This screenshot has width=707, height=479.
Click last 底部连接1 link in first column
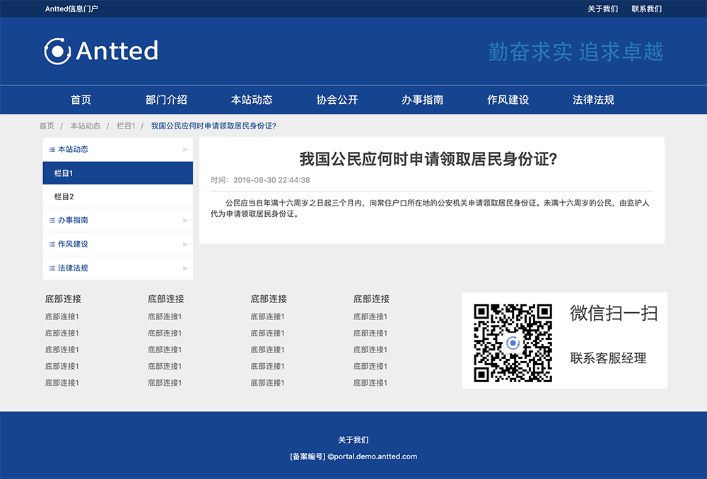62,383
